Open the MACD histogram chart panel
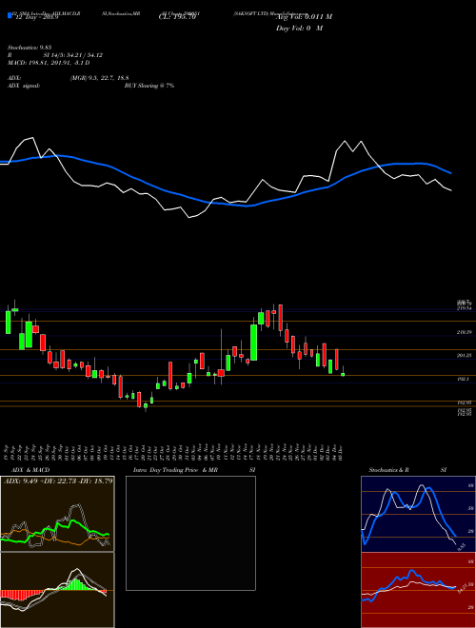Viewport: 476px width, 628px height. tap(57, 590)
